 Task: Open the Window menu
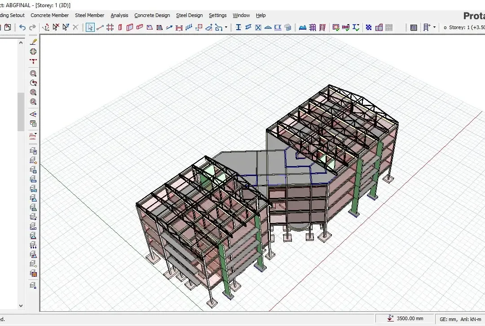tap(241, 15)
